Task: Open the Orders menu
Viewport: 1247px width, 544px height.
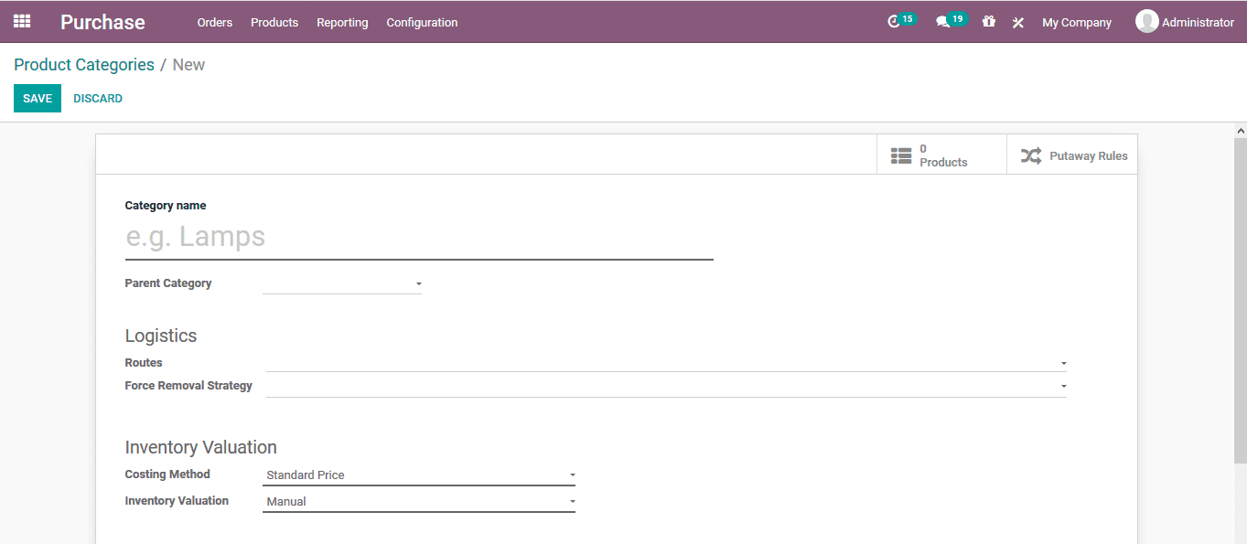Action: [214, 22]
